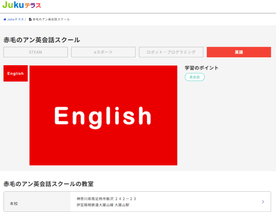
Task: Click the 赤毛のアン英会話スクール page title
Action: (x=42, y=40)
